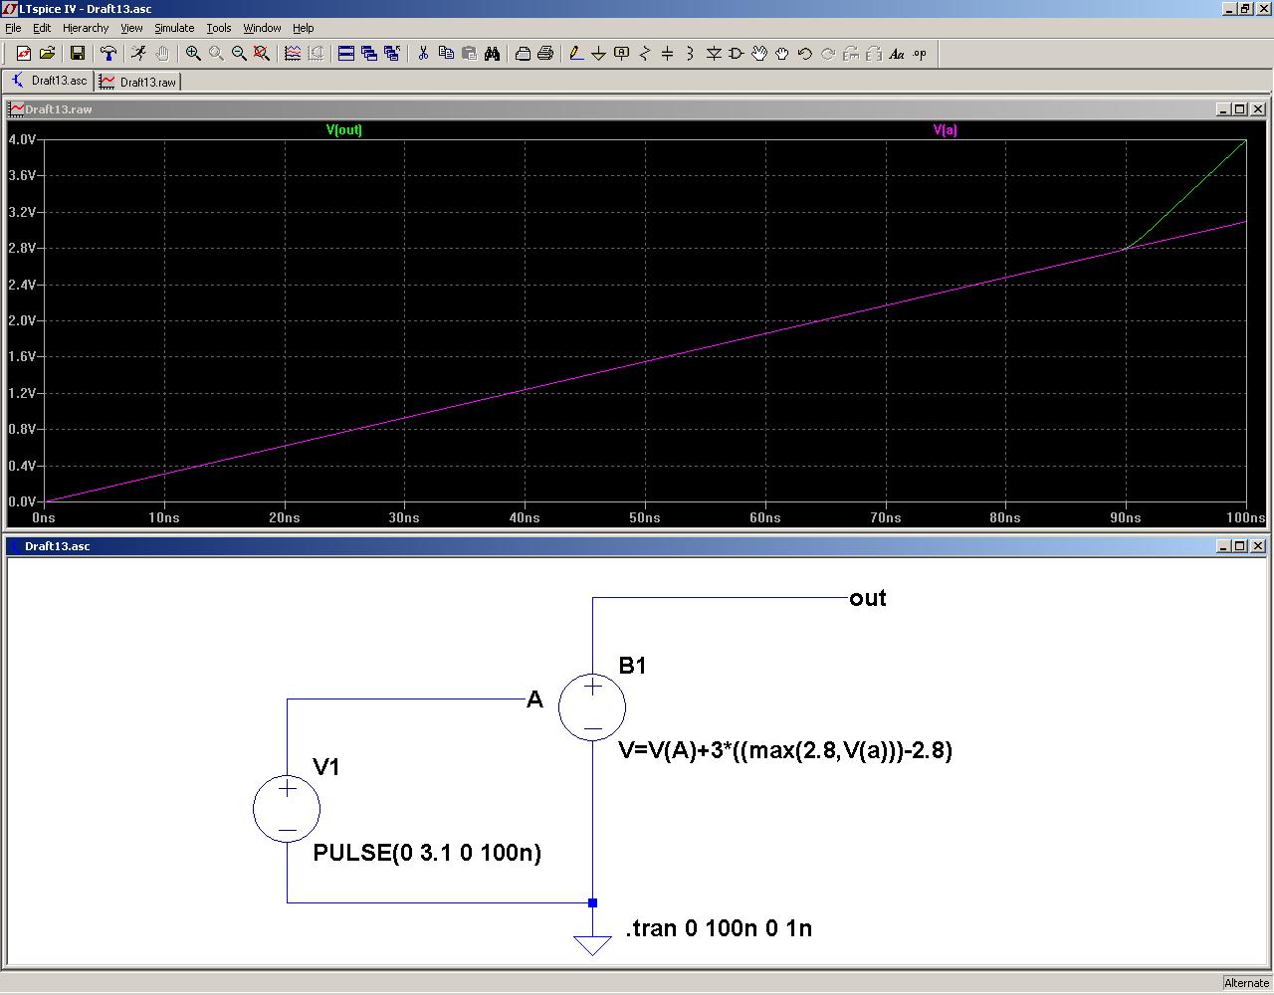Image resolution: width=1274 pixels, height=995 pixels.
Task: Click the B1 behavioral source symbol
Action: coord(592,707)
